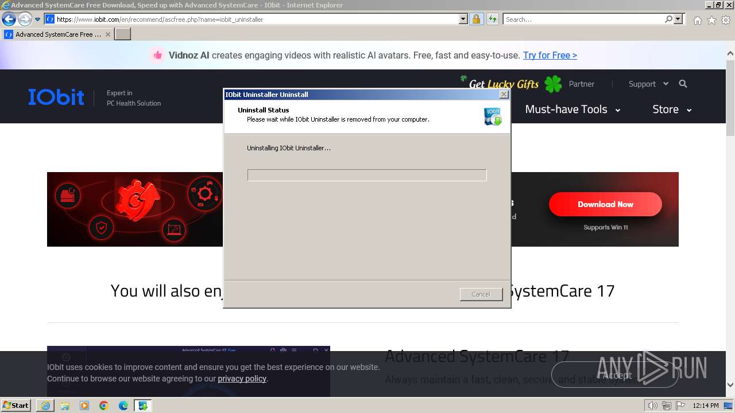Click the Try for Free link
The image size is (735, 413).
[x=550, y=55]
